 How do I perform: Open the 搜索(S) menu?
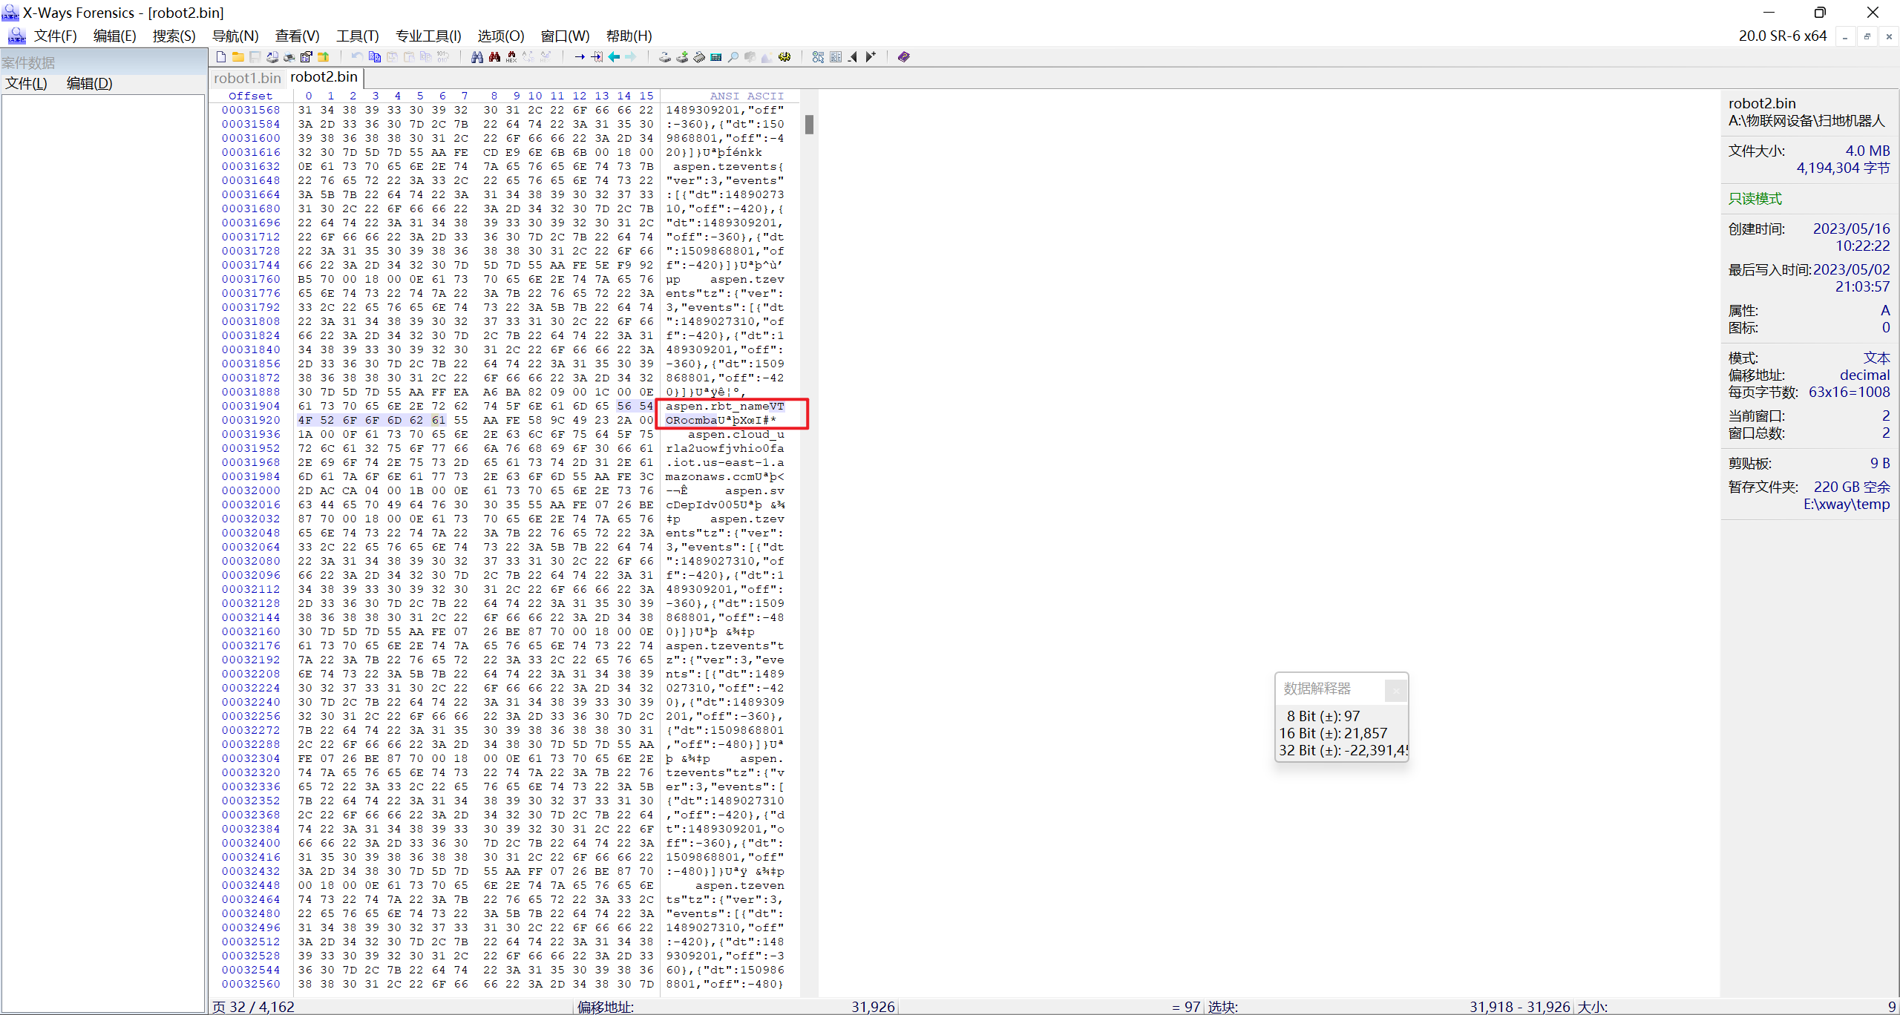pyautogui.click(x=174, y=36)
